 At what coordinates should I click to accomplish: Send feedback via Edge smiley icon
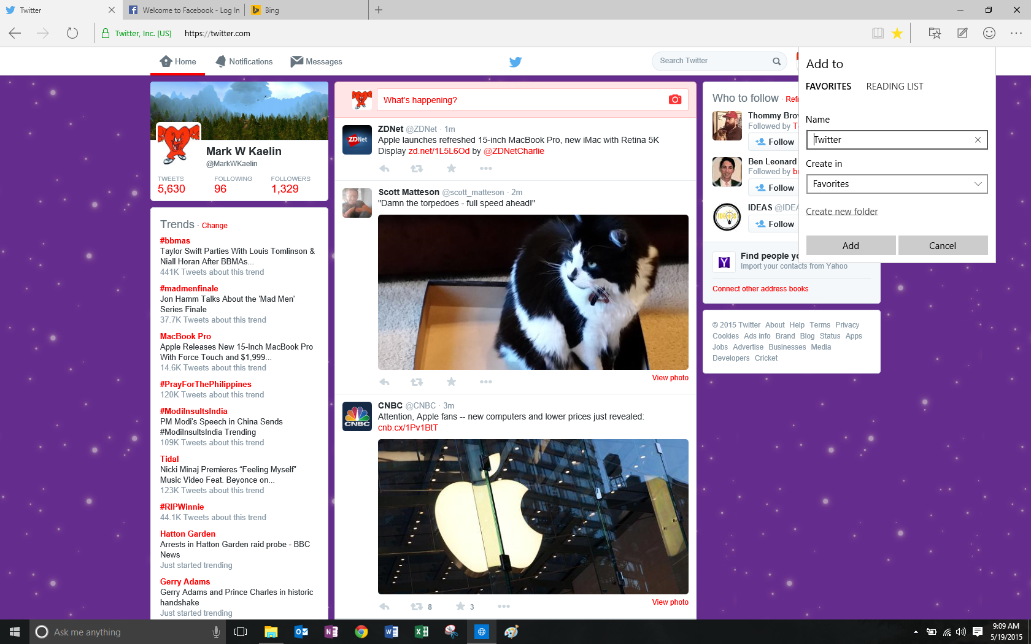989,33
